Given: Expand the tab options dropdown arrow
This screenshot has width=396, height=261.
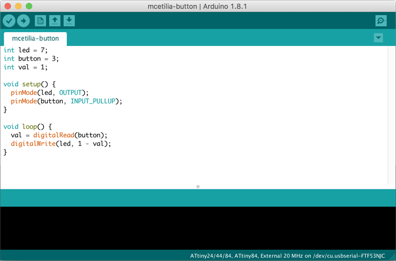Looking at the screenshot, I should 378,38.
